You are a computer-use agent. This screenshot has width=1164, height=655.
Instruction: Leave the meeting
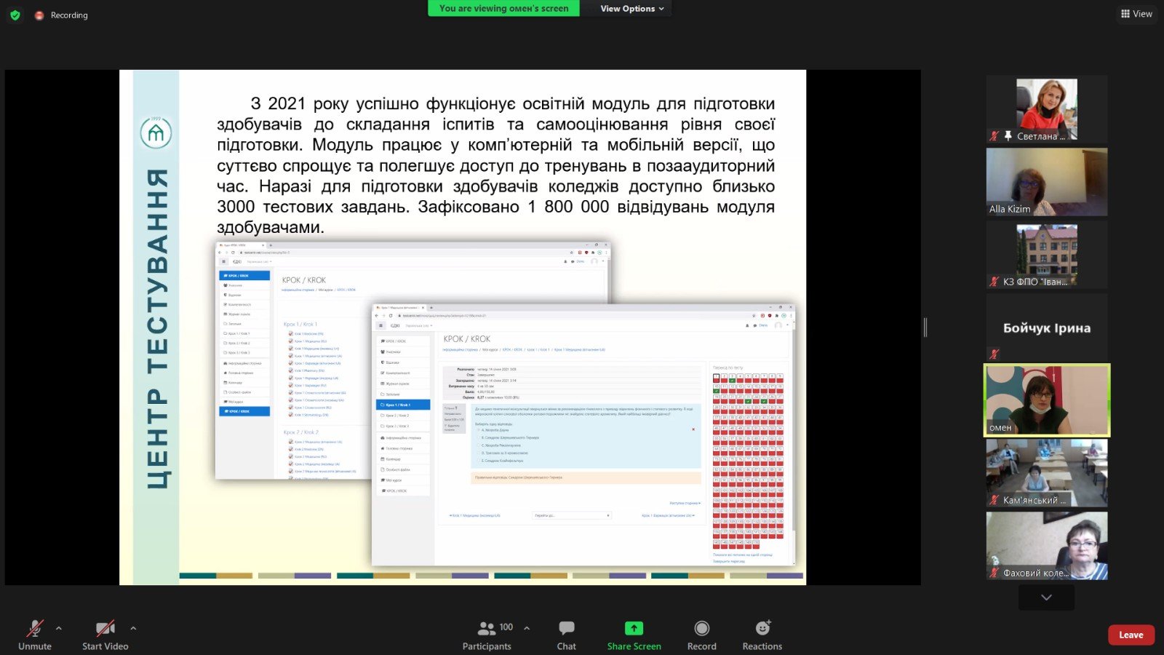pos(1131,635)
